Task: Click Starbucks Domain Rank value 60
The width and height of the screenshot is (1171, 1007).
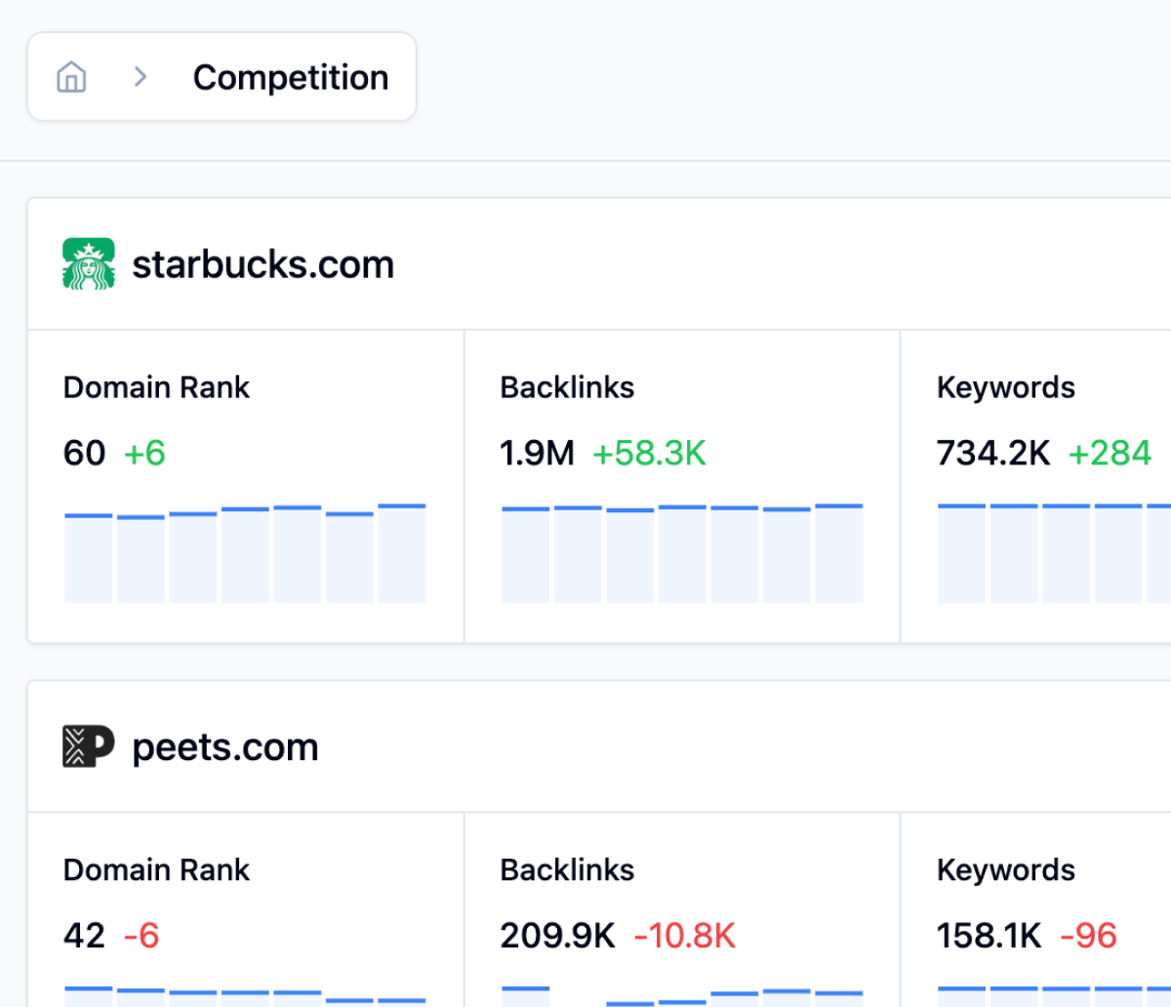Action: click(84, 453)
